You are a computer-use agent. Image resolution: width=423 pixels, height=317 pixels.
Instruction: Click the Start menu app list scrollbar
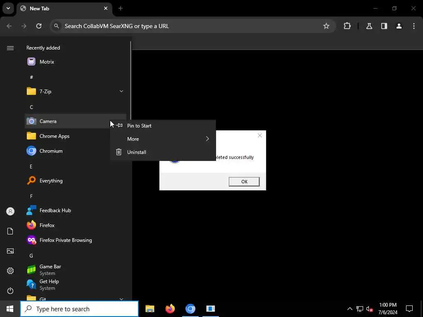click(x=131, y=81)
